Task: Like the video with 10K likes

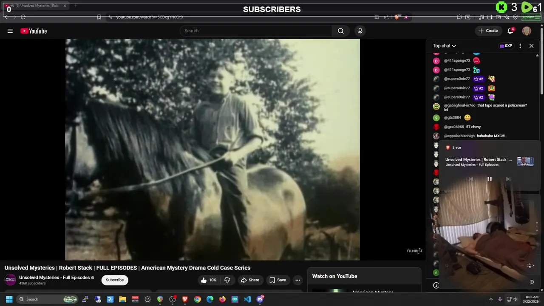Action: click(x=209, y=280)
